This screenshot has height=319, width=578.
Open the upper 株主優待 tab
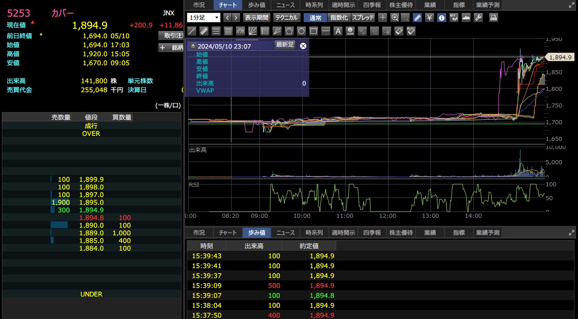(x=401, y=5)
